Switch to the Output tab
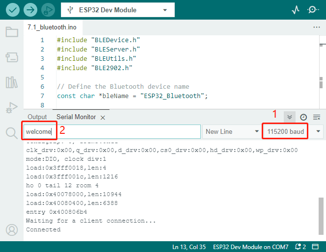The width and height of the screenshot is (326, 252). tap(37, 117)
